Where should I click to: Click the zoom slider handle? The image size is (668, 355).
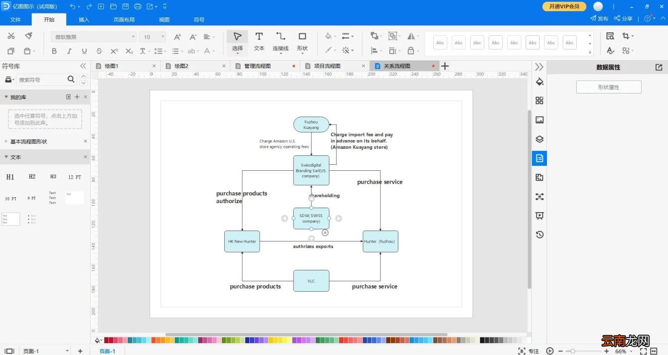pos(573,351)
